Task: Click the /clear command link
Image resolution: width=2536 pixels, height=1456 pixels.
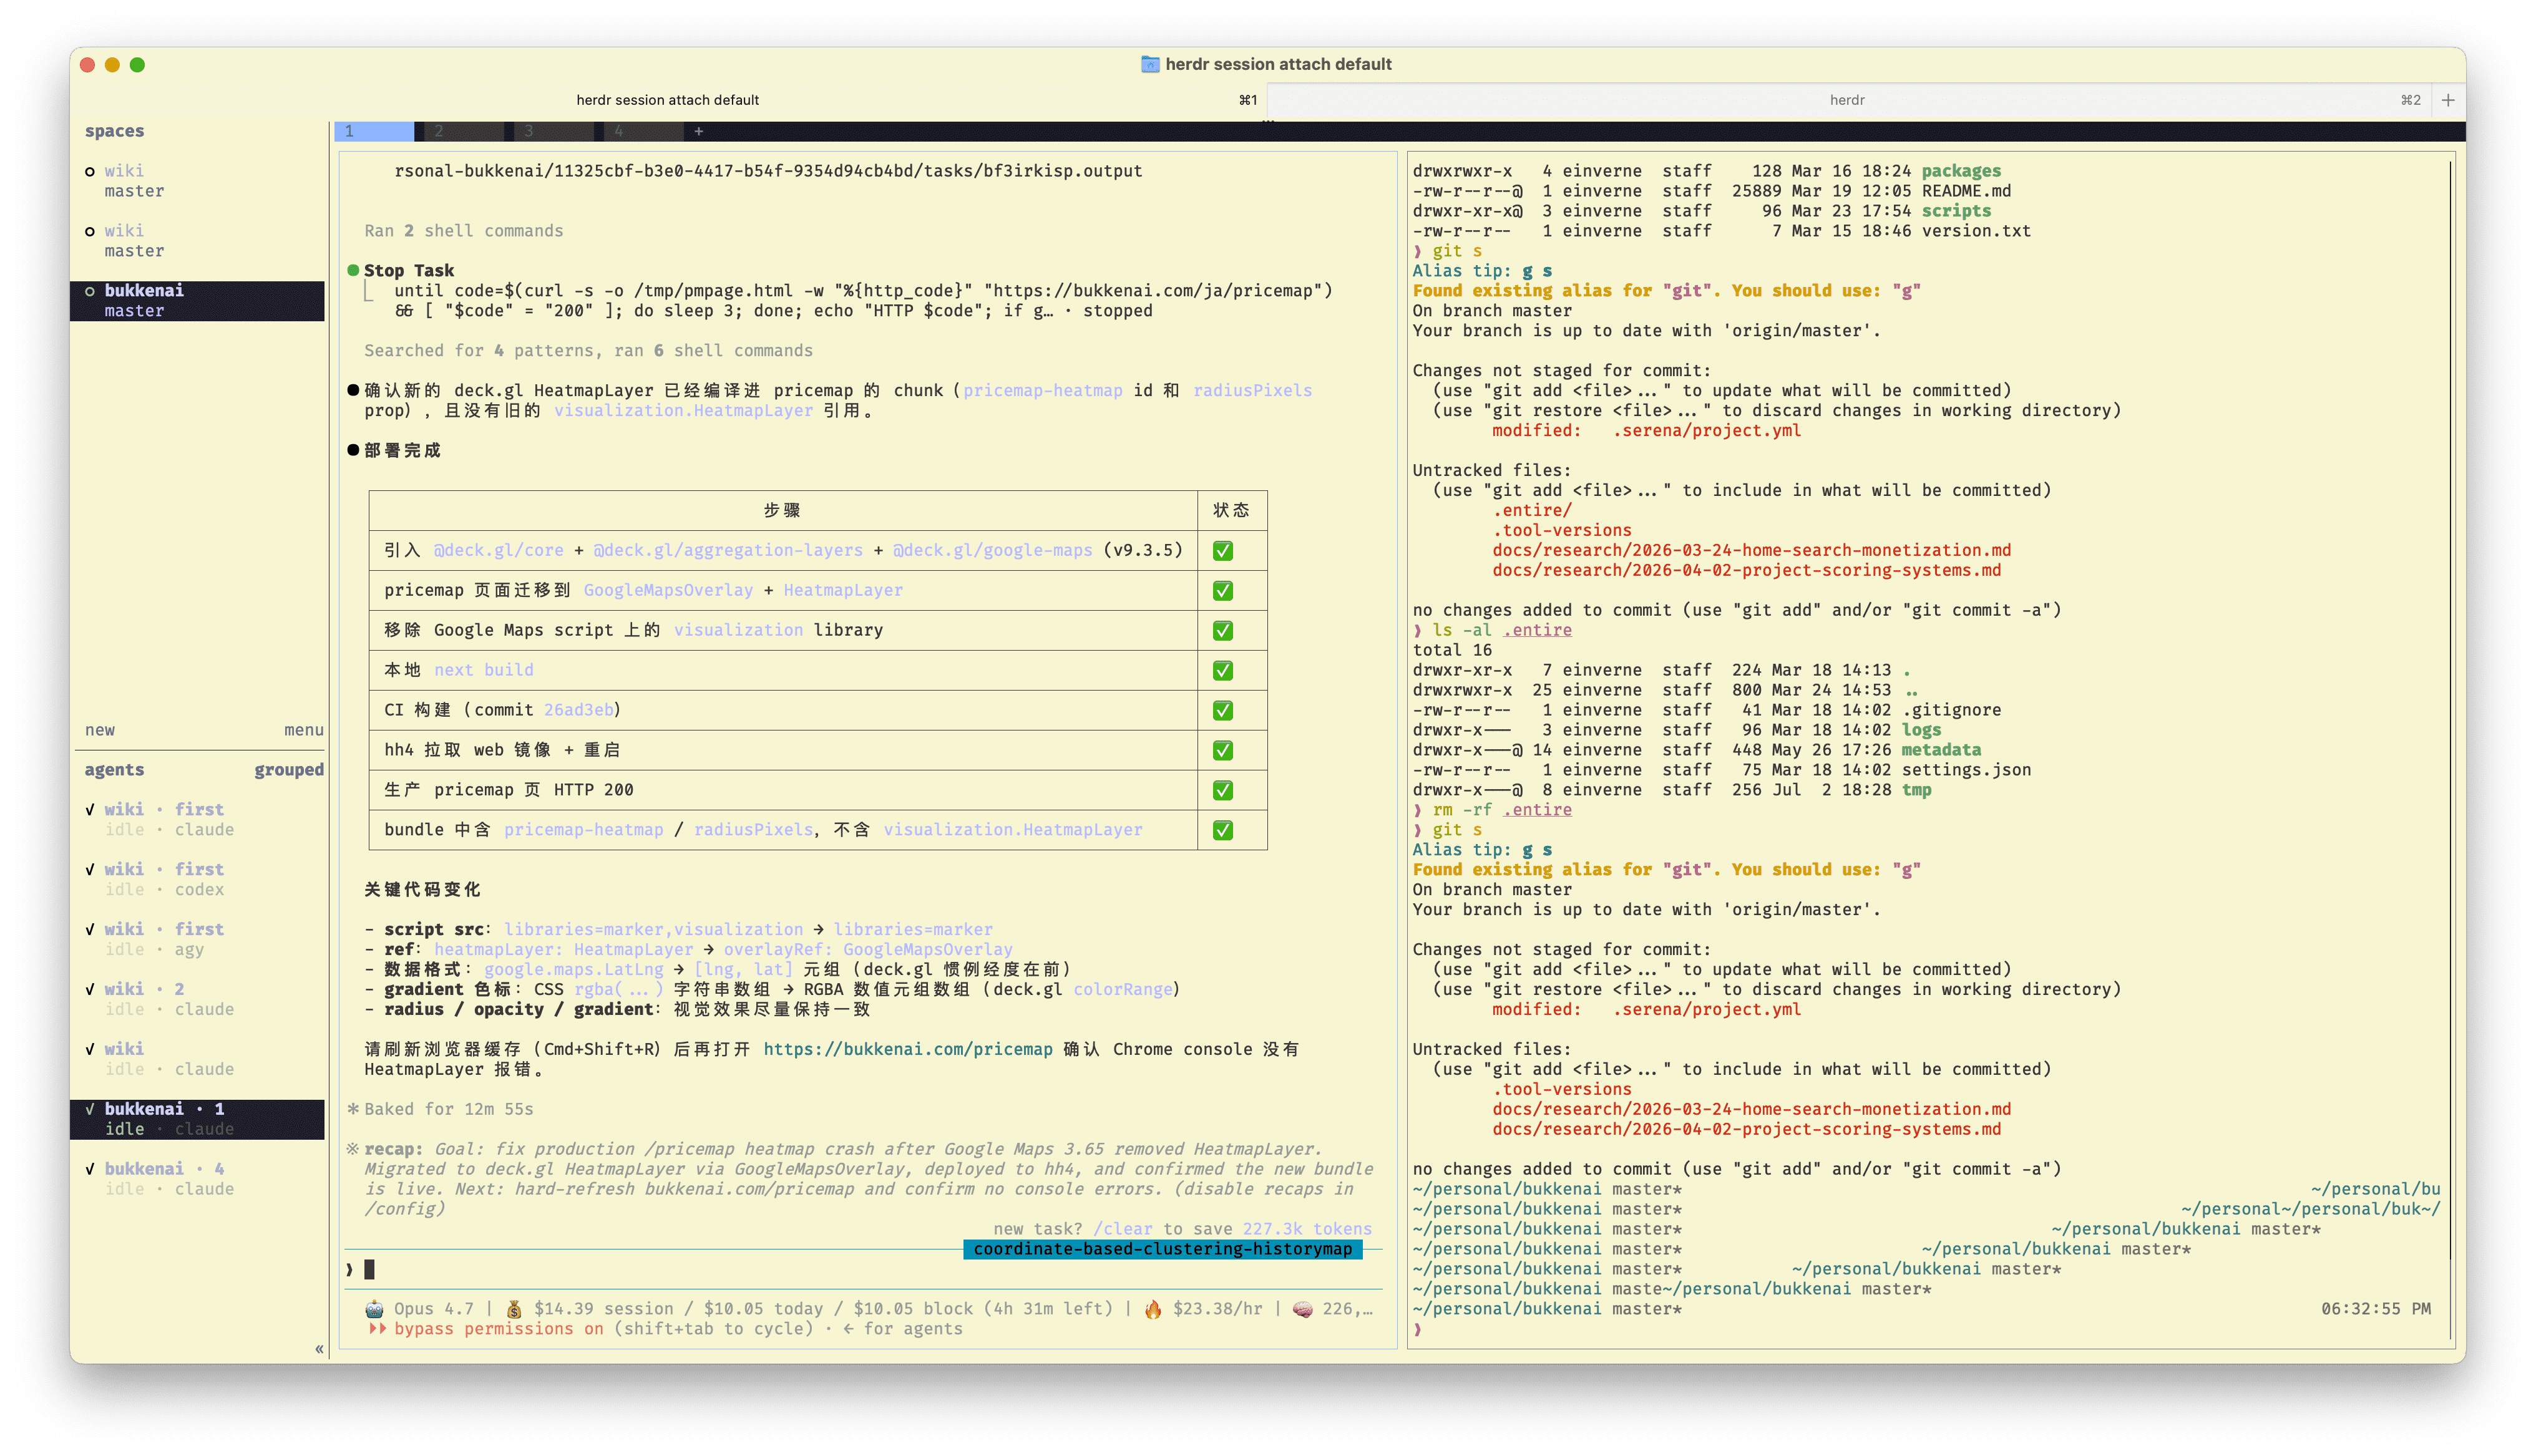Action: tap(1123, 1229)
